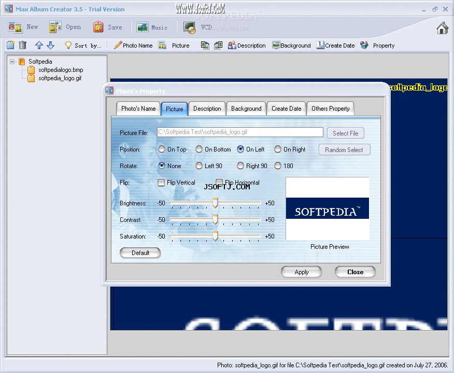This screenshot has width=454, height=373.
Task: Select On Right position radio
Action: point(278,149)
